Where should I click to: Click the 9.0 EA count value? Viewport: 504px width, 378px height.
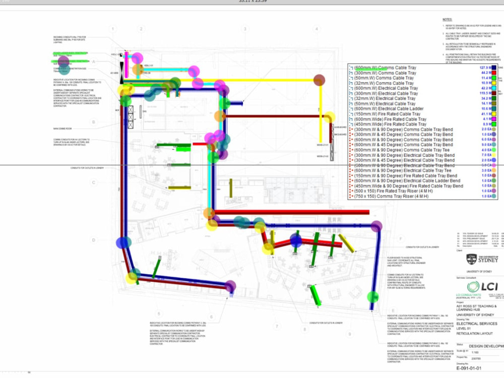(487, 145)
